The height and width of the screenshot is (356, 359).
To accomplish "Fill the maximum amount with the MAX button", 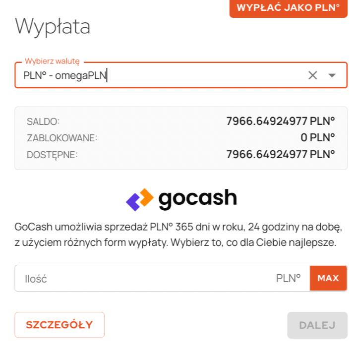I will click(328, 278).
